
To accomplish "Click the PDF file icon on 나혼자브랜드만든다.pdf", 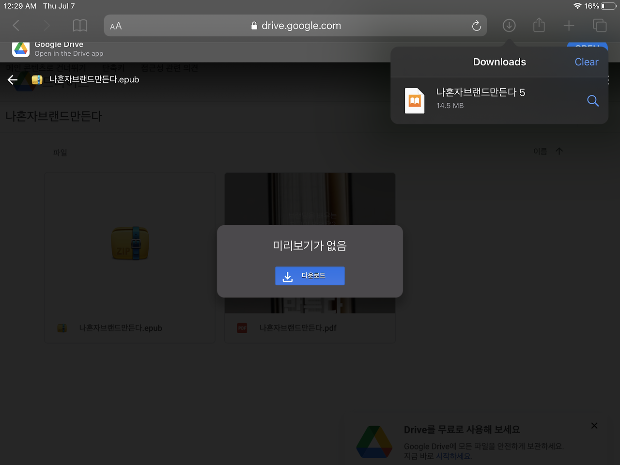I will [242, 328].
